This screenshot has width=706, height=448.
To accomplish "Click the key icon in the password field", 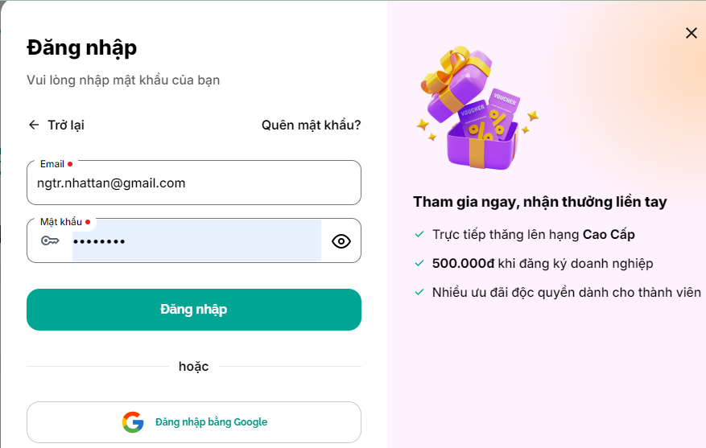I will tap(50, 241).
